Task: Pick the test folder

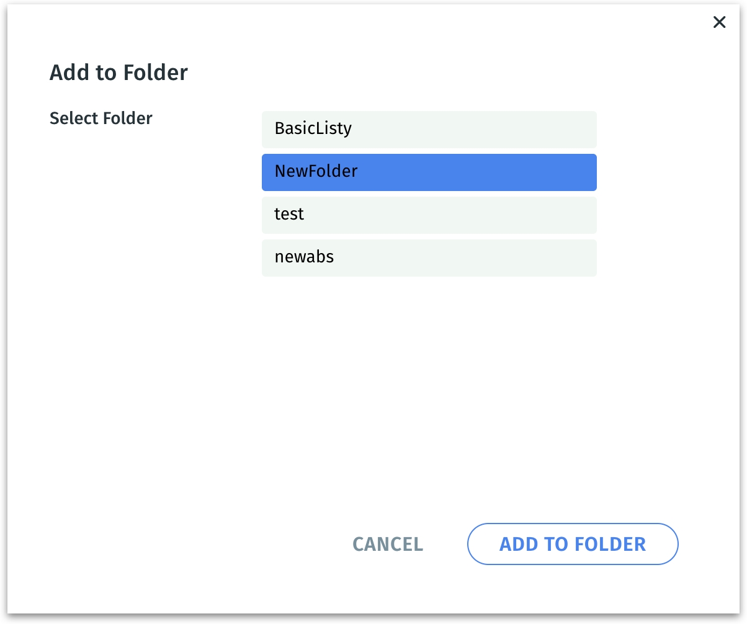Action: click(x=429, y=215)
